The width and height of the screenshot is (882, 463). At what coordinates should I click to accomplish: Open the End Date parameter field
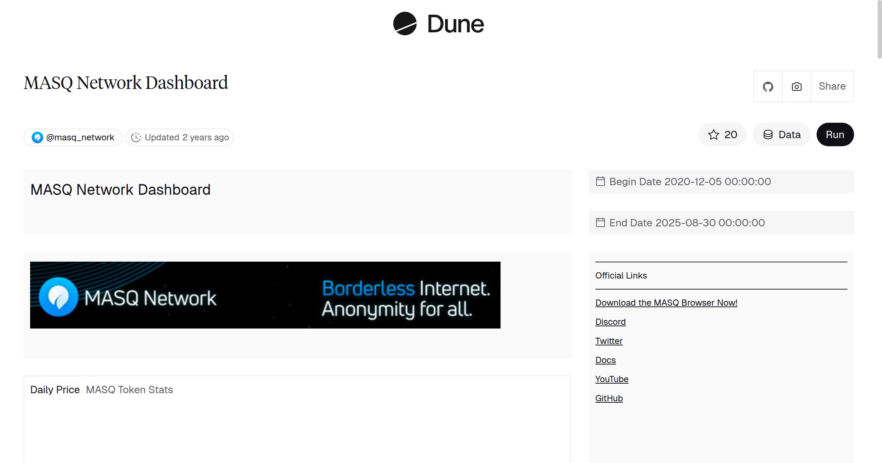click(687, 222)
